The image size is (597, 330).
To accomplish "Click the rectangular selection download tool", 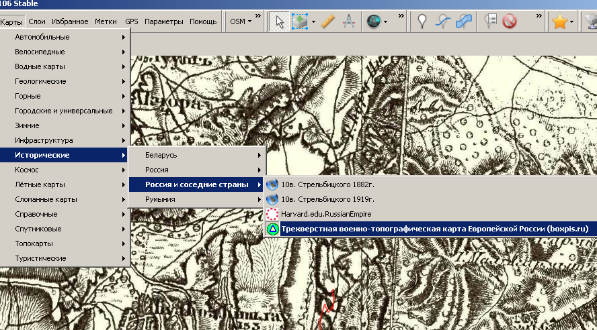I will coord(300,21).
